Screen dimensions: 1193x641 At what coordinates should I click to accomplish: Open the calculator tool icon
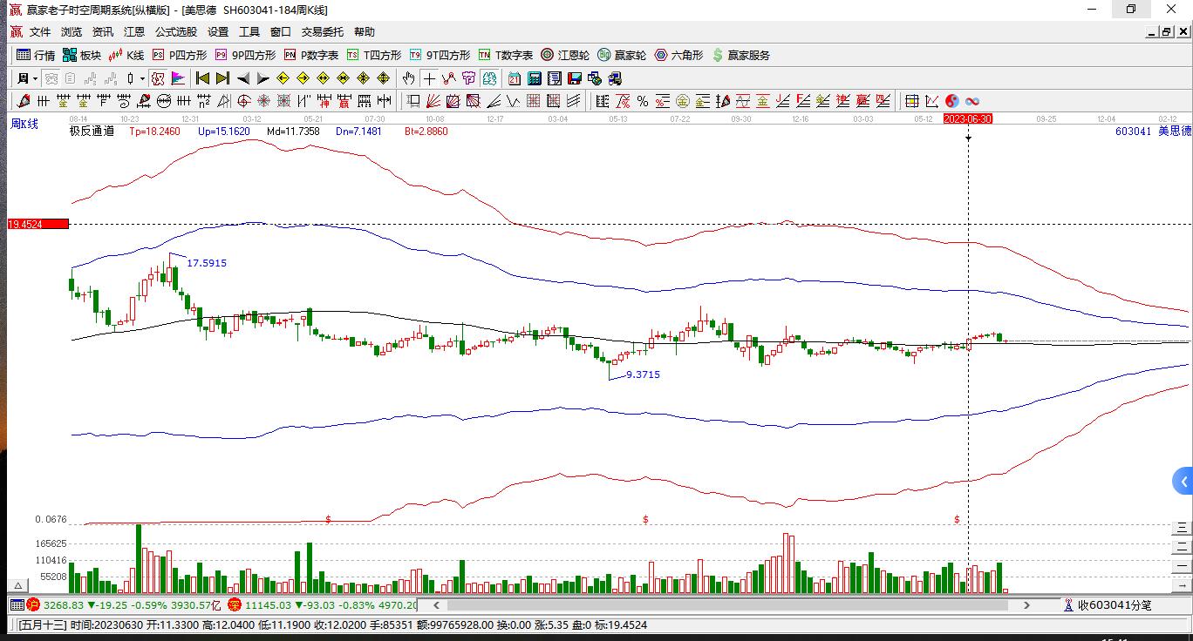(x=535, y=78)
